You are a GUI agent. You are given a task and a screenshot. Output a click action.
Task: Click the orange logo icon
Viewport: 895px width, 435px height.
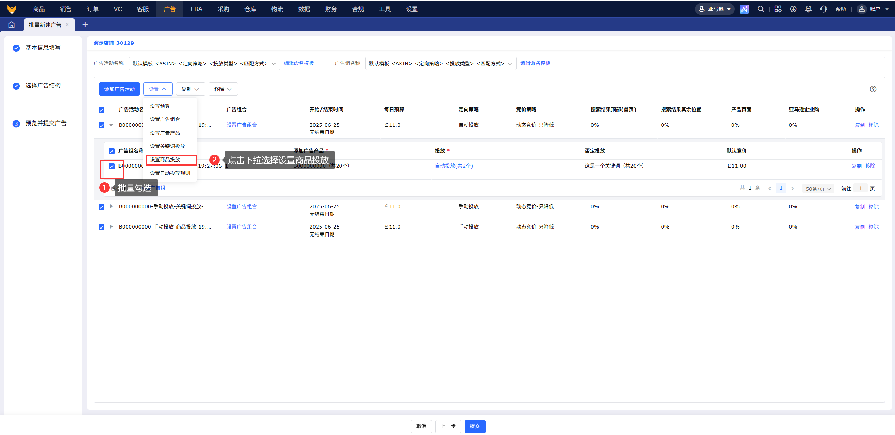click(12, 9)
